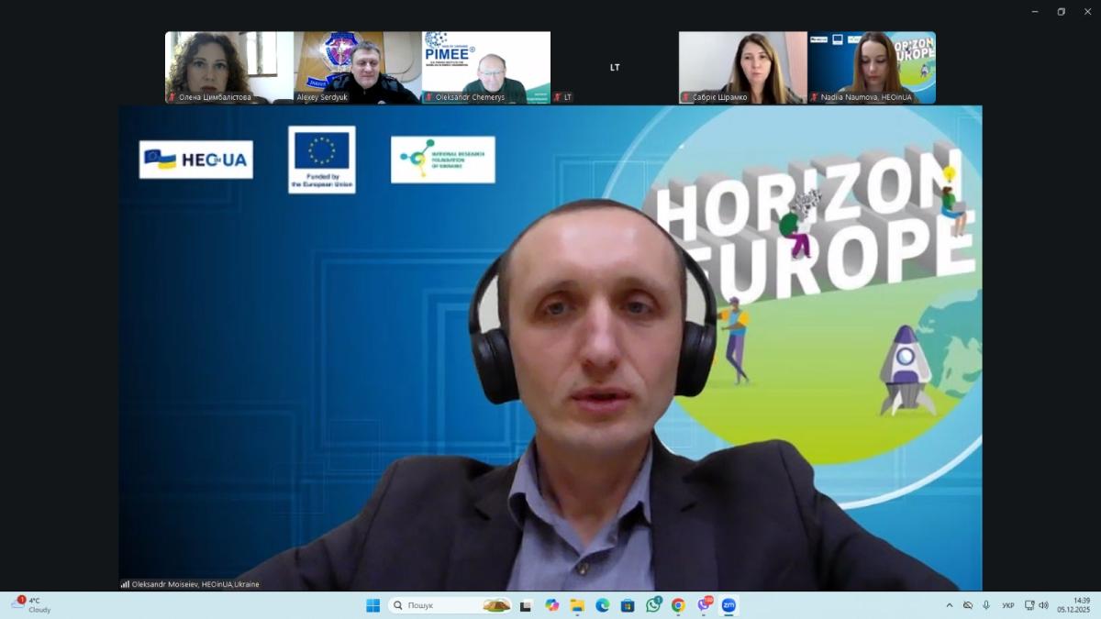Open WhatsApp from the taskbar
The height and width of the screenshot is (619, 1101).
pos(653,605)
